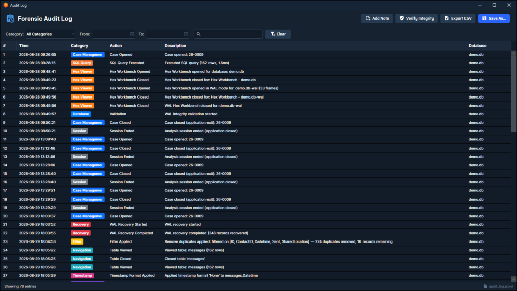Image resolution: width=517 pixels, height=291 pixels.
Task: Select 'WAL recovery completed (248 records recovered)' text
Action: (206, 233)
